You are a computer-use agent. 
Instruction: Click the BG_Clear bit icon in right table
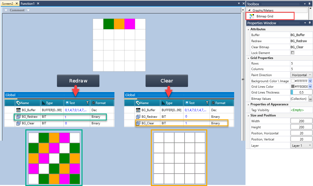click(x=138, y=123)
